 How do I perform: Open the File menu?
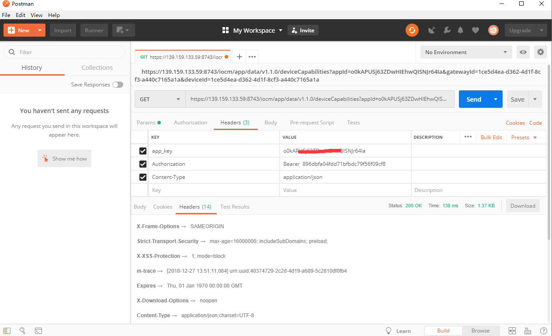tap(6, 15)
